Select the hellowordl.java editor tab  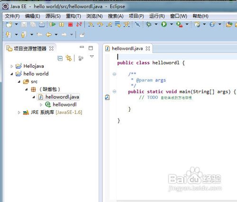pos(127,48)
